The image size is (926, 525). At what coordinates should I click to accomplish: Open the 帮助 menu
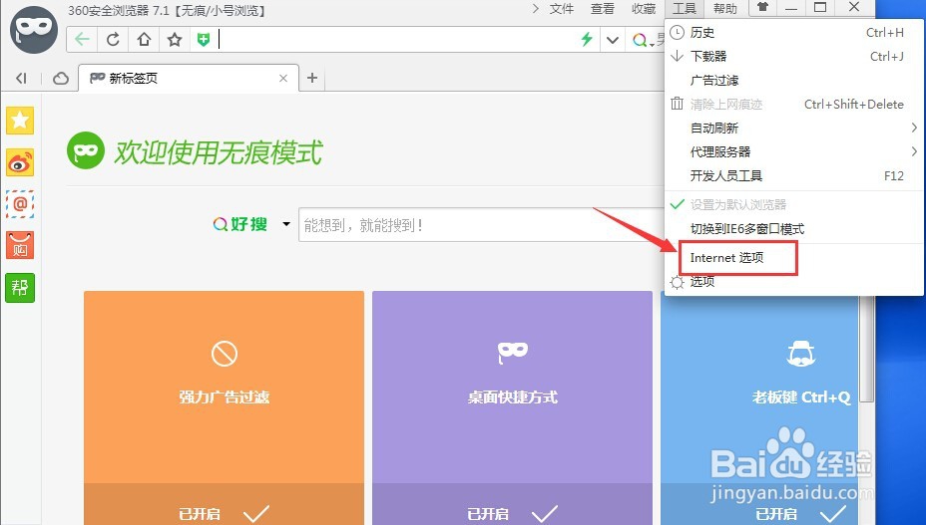[x=725, y=9]
